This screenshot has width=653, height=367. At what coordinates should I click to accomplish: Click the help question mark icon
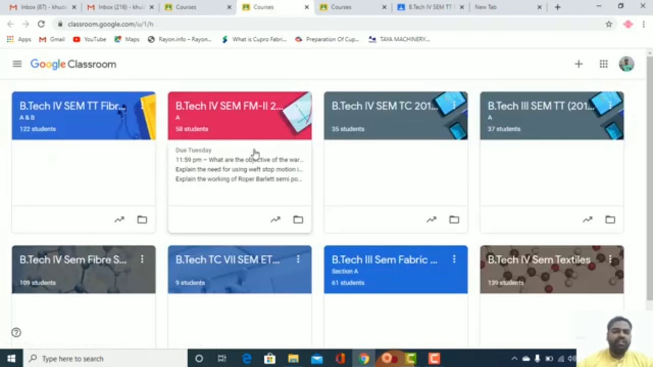point(16,332)
